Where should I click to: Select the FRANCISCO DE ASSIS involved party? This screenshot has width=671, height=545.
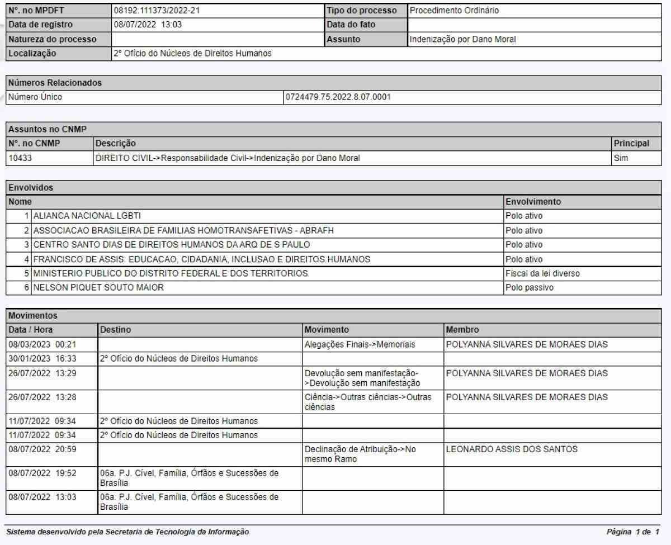click(x=201, y=259)
